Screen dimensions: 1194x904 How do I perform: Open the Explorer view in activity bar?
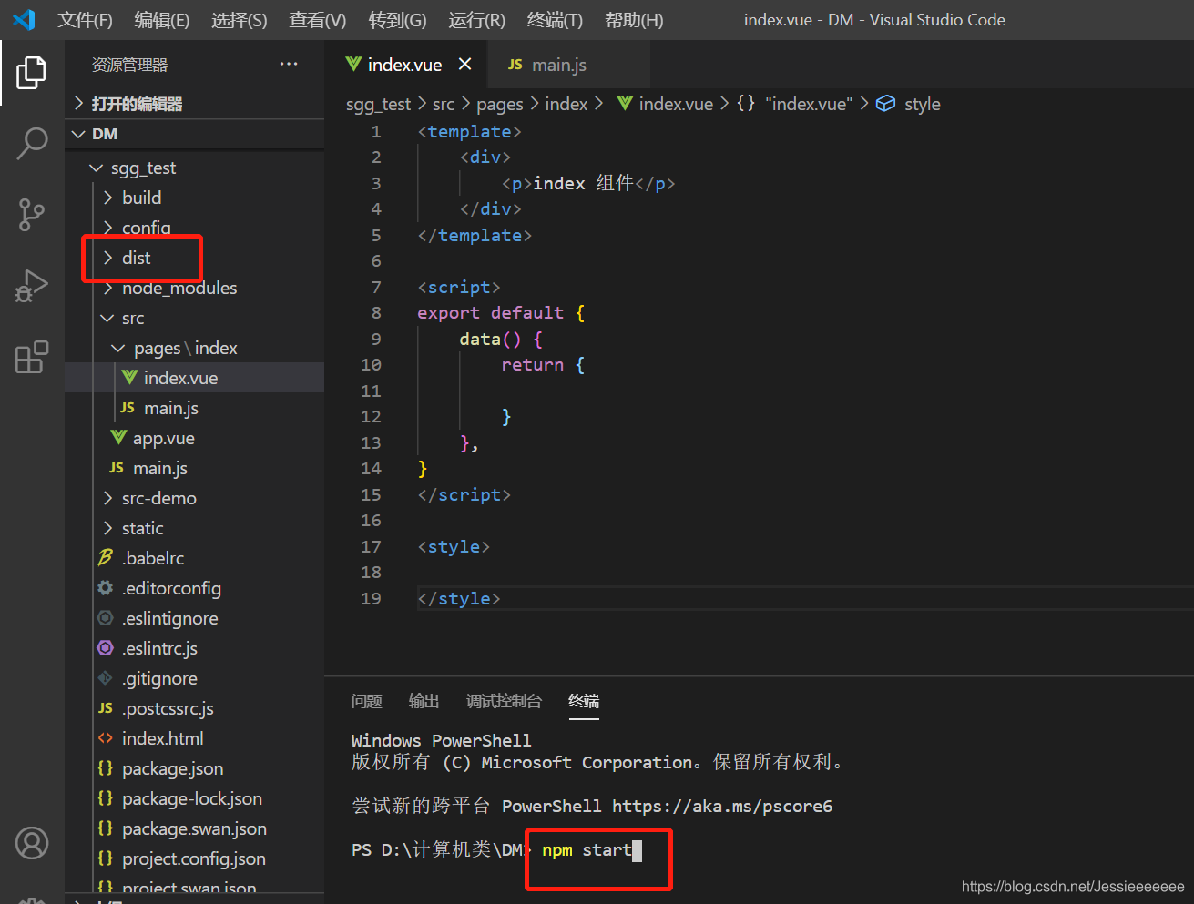pyautogui.click(x=32, y=72)
